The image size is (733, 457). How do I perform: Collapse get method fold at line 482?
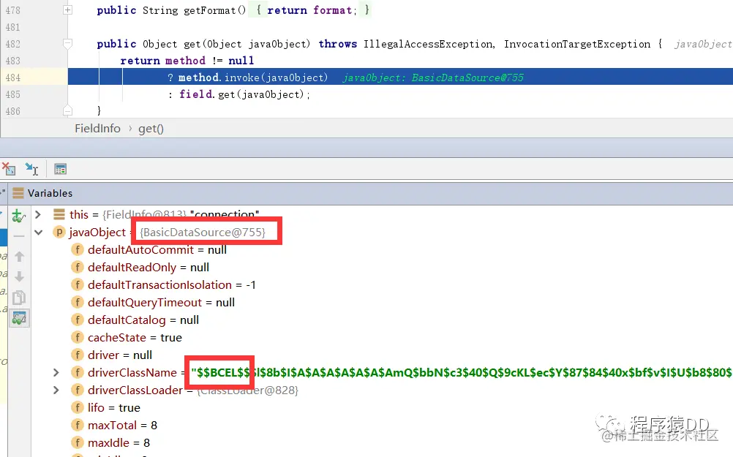68,44
